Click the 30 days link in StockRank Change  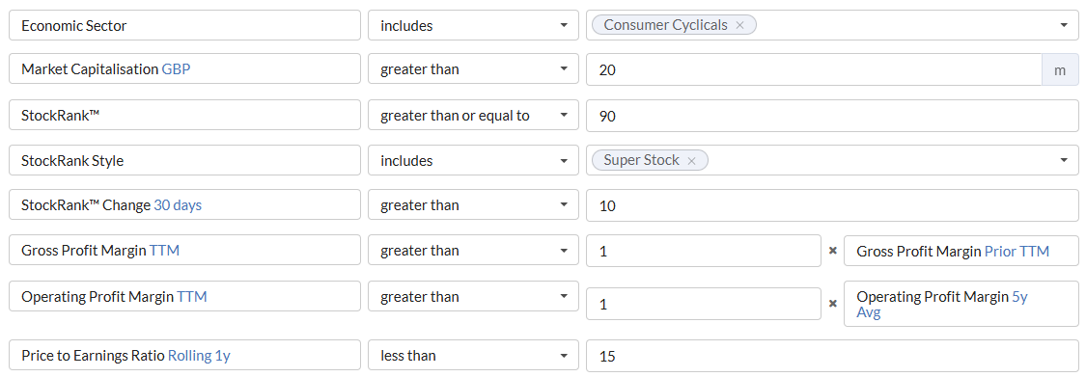(178, 205)
